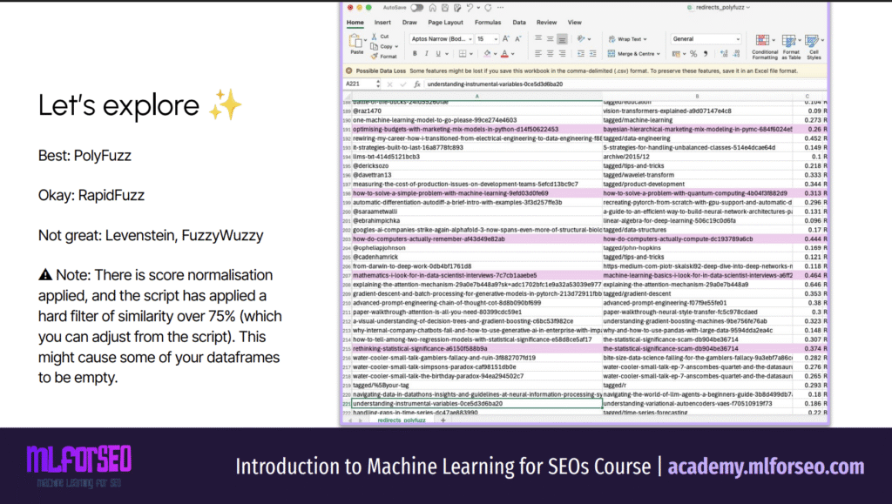
Task: Toggle bold formatting
Action: coord(416,53)
